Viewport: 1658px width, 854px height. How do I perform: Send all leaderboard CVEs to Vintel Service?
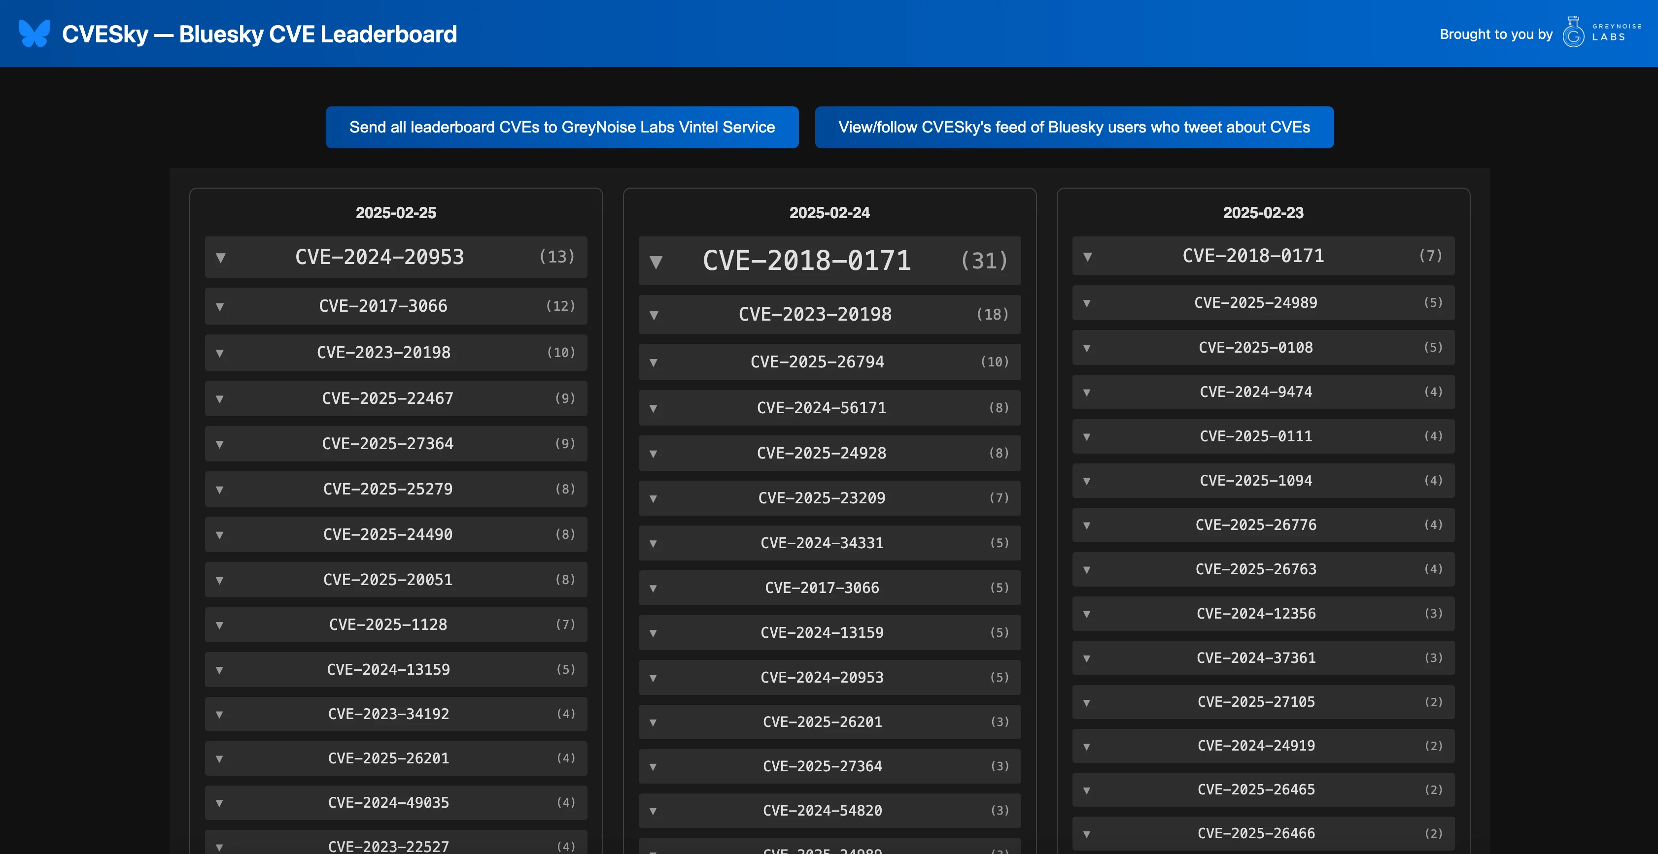click(562, 128)
